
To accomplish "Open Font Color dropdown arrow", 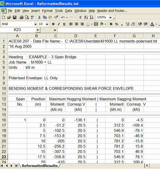I will 156,24.
